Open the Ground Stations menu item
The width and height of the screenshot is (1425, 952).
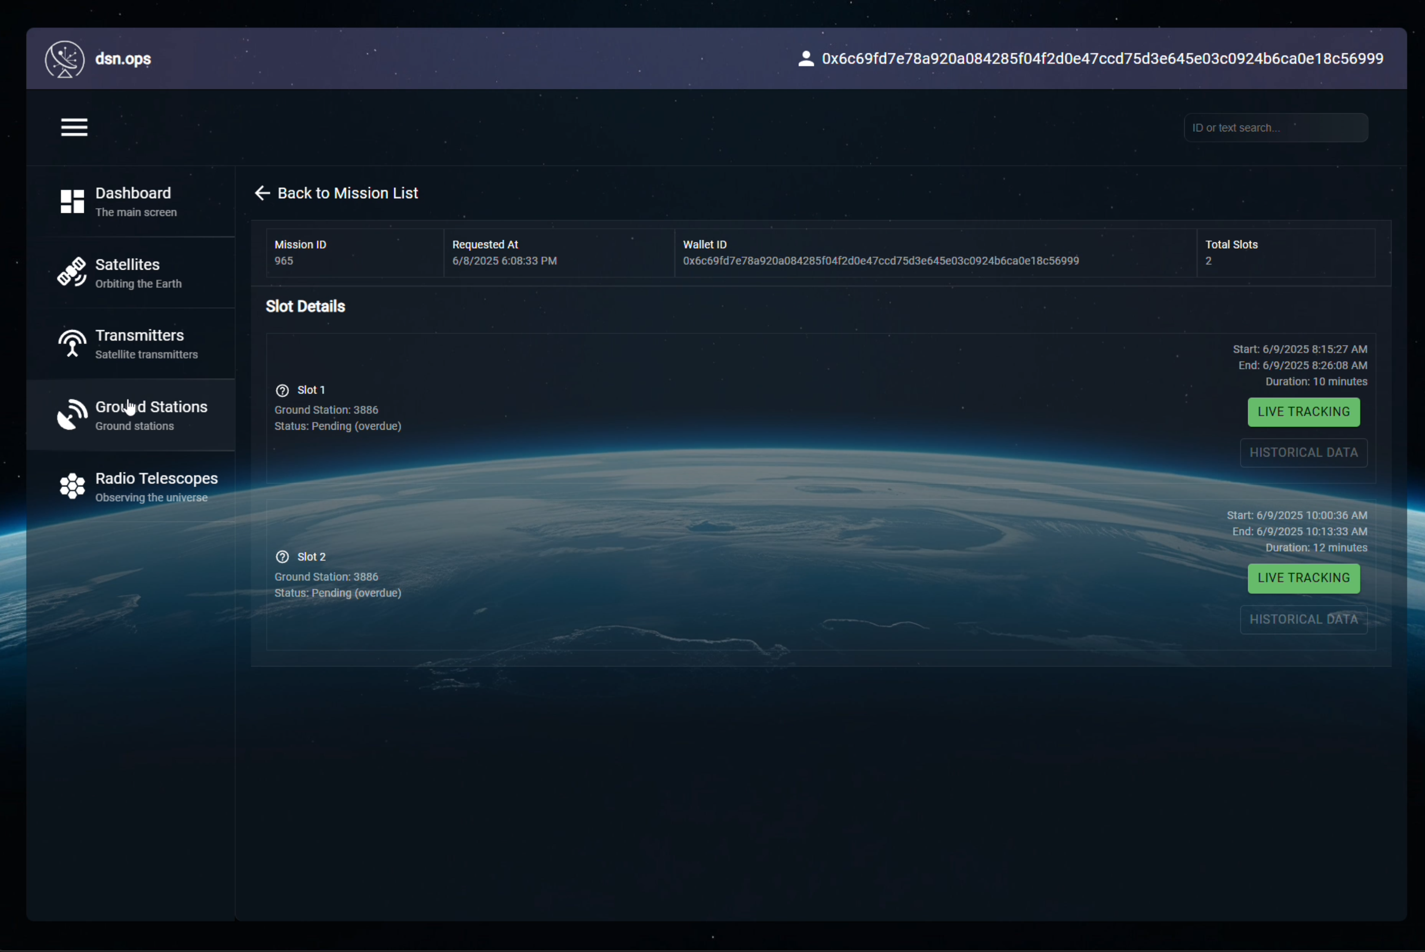(x=131, y=415)
